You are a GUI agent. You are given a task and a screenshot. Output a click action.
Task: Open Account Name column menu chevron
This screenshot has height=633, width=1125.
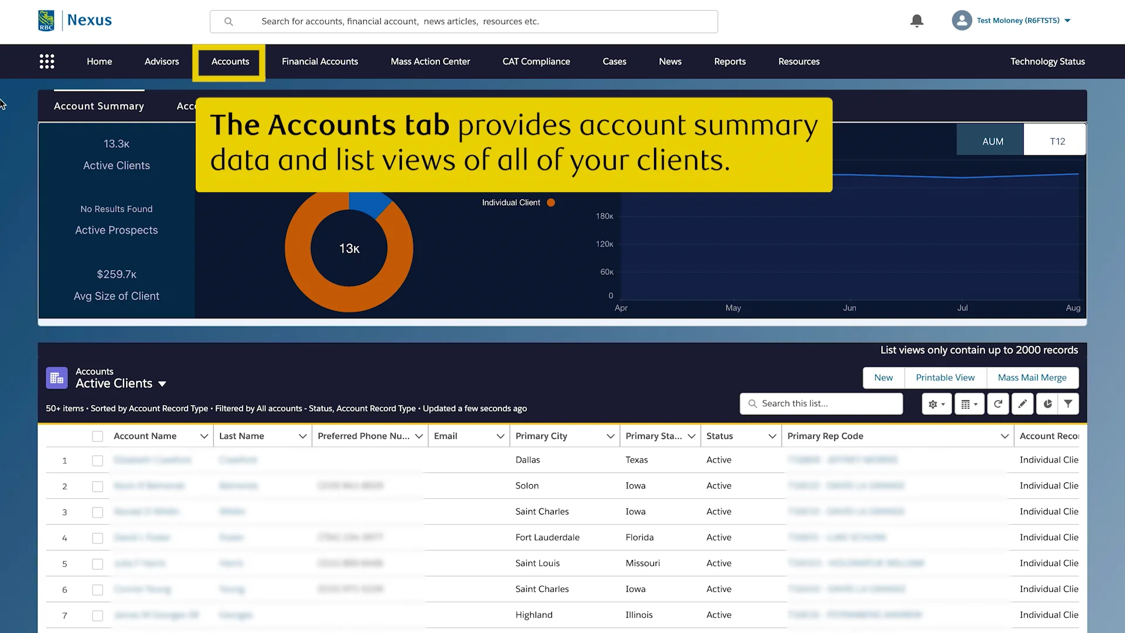(204, 436)
